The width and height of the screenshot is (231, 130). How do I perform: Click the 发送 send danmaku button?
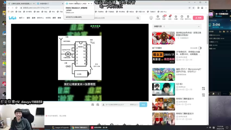[x=143, y=105]
